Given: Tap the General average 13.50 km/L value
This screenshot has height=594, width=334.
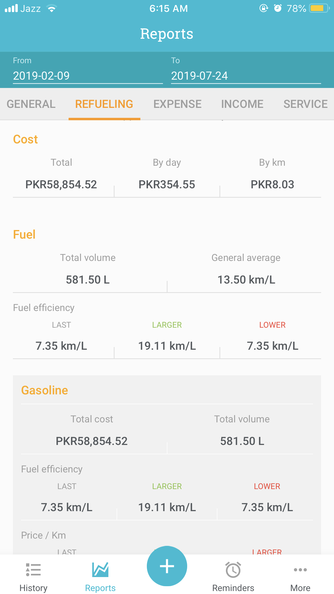Looking at the screenshot, I should pyautogui.click(x=246, y=280).
